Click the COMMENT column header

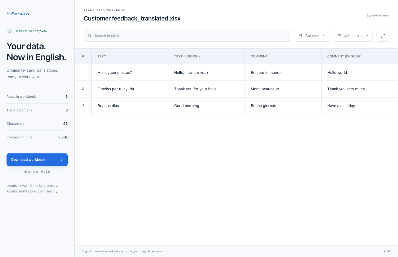point(283,56)
